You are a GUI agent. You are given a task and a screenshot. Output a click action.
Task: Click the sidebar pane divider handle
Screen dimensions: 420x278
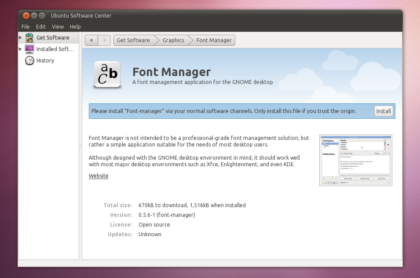80,146
